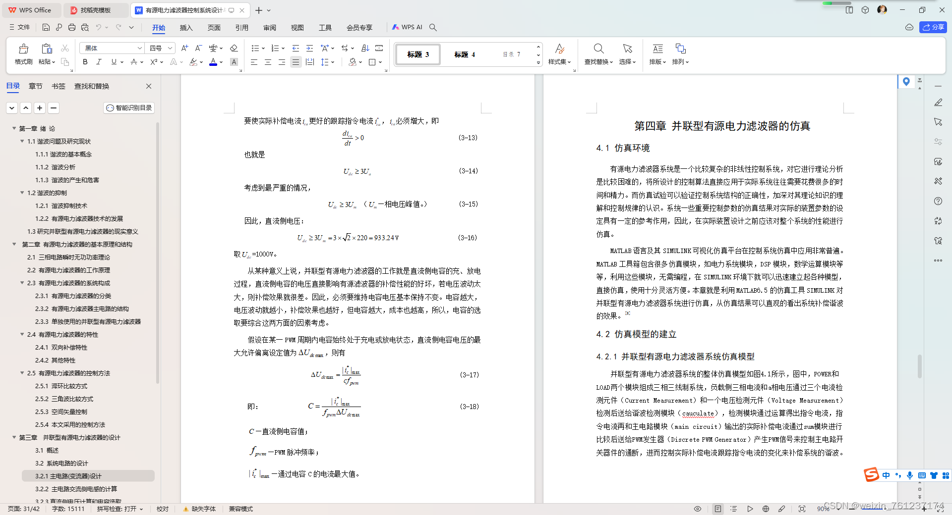This screenshot has height=515, width=952.
Task: Open the clear formatting eraser tool
Action: point(234,48)
